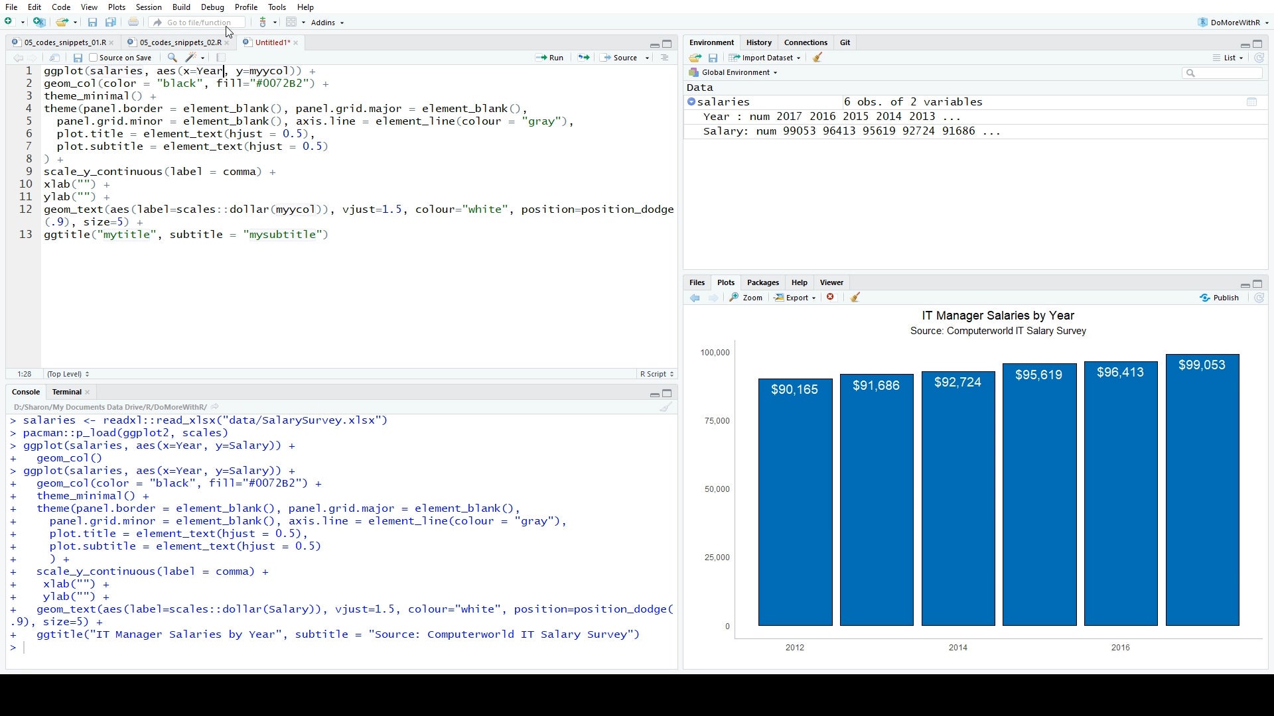The height and width of the screenshot is (716, 1274).
Task: Click the Re-run previous code region icon
Action: [583, 58]
